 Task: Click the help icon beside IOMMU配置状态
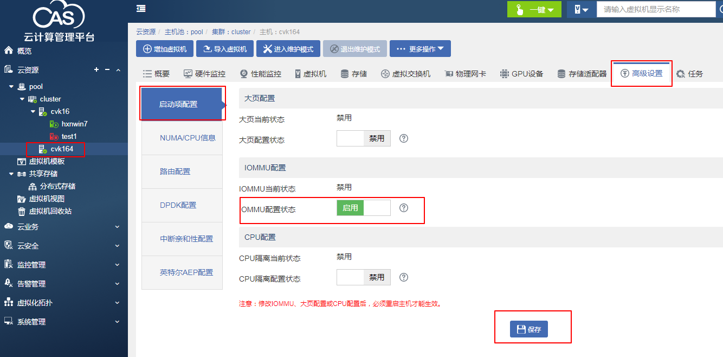pos(403,208)
